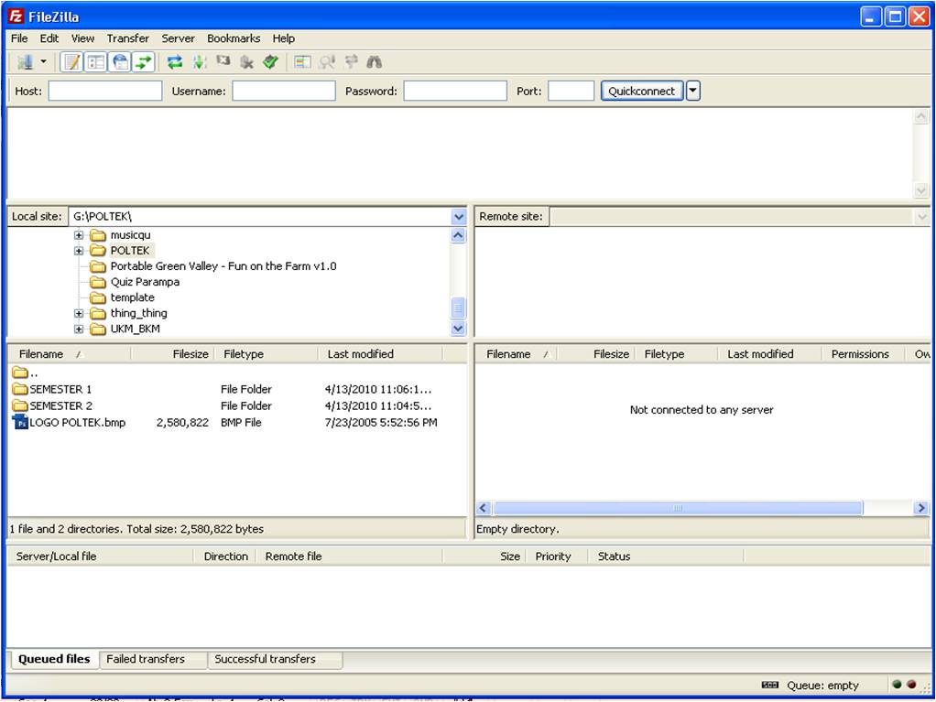
Task: Click the disconnect from server icon
Action: coord(246,62)
